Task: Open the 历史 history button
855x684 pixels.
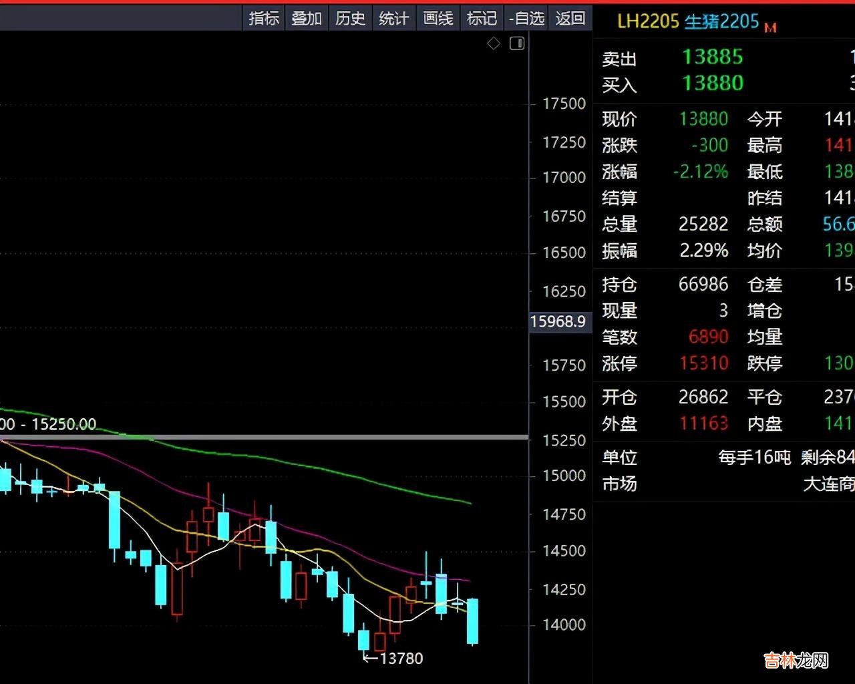Action: pos(350,18)
